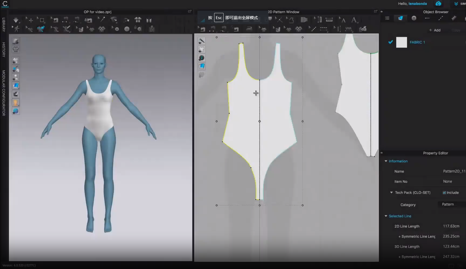Image resolution: width=466 pixels, height=269 pixels.
Task: Select the lock Fasten Button tool
Action: point(138,29)
